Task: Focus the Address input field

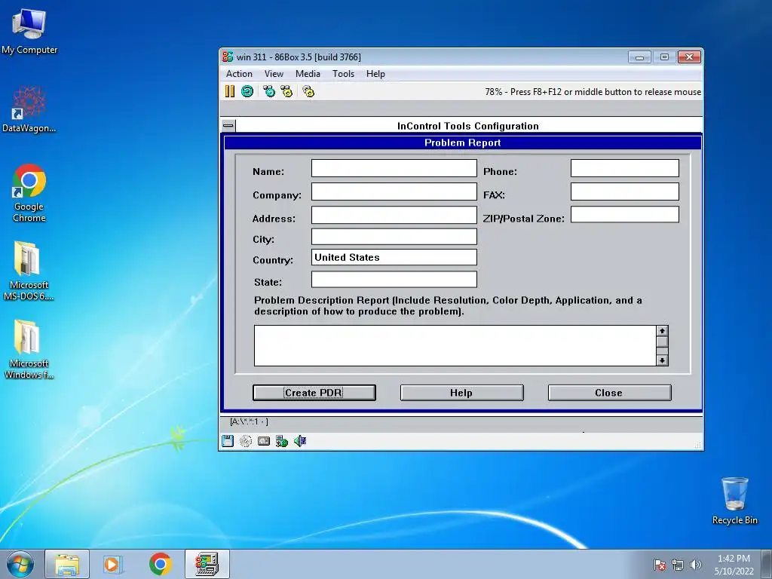Action: coord(394,215)
